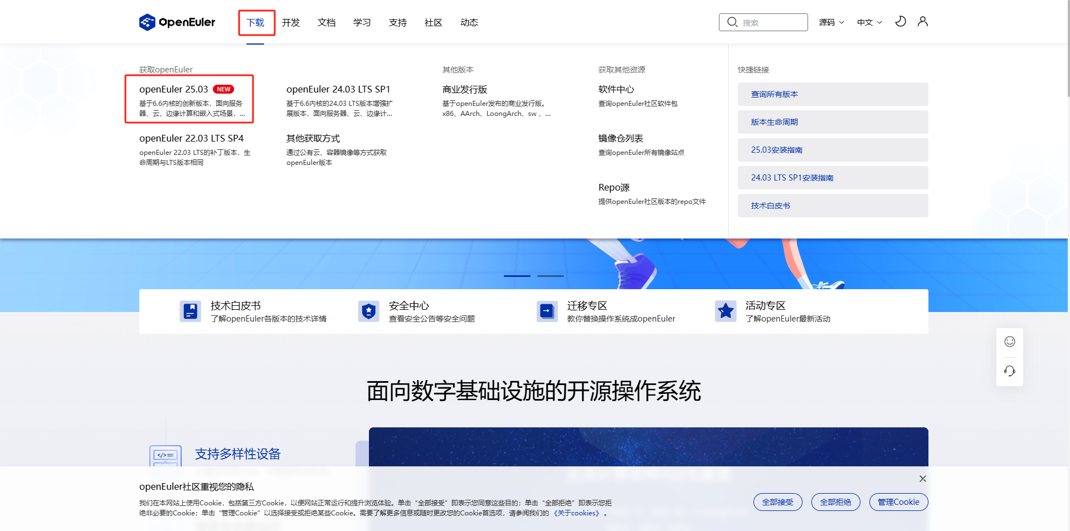The height and width of the screenshot is (531, 1070).
Task: Click the 技术白皮书 book icon
Action: [x=191, y=311]
